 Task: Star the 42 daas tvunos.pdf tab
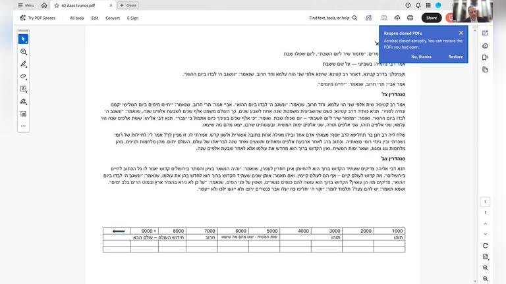pyautogui.click(x=57, y=5)
